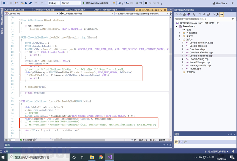Start the local Windows debugger
The image size is (237, 161).
95,3
